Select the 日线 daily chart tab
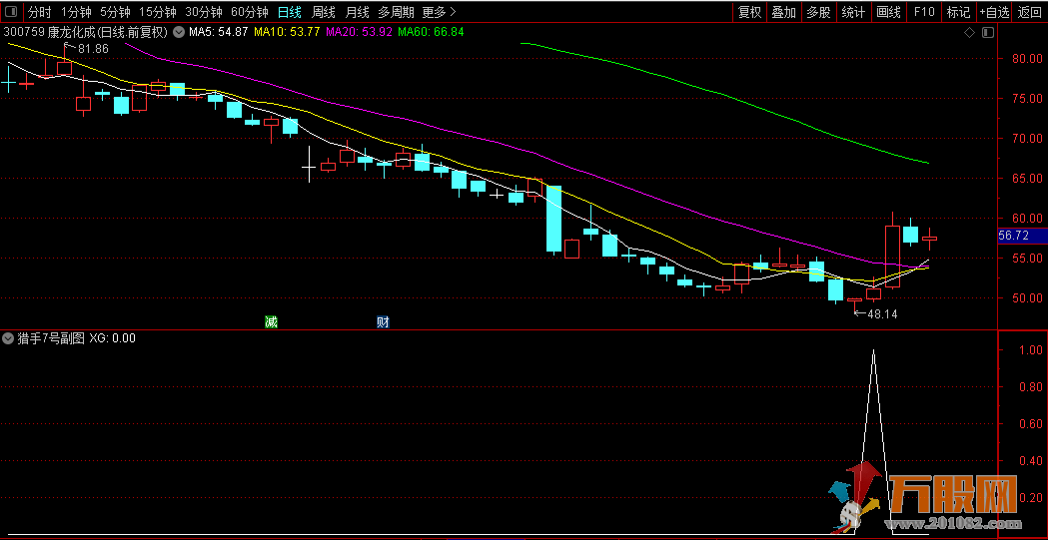The image size is (1048, 540). 290,11
